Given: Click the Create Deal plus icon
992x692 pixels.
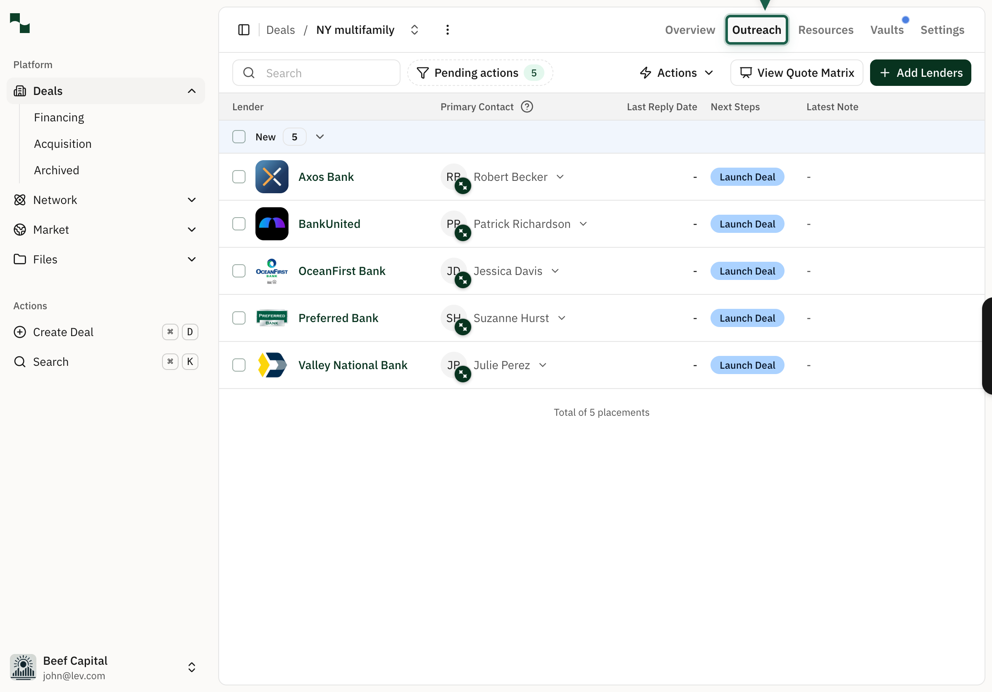Looking at the screenshot, I should (20, 332).
